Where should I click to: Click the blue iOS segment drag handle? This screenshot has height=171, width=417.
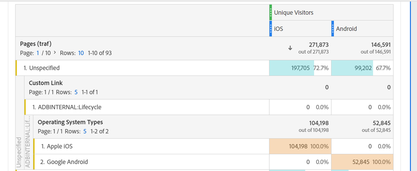(270, 28)
